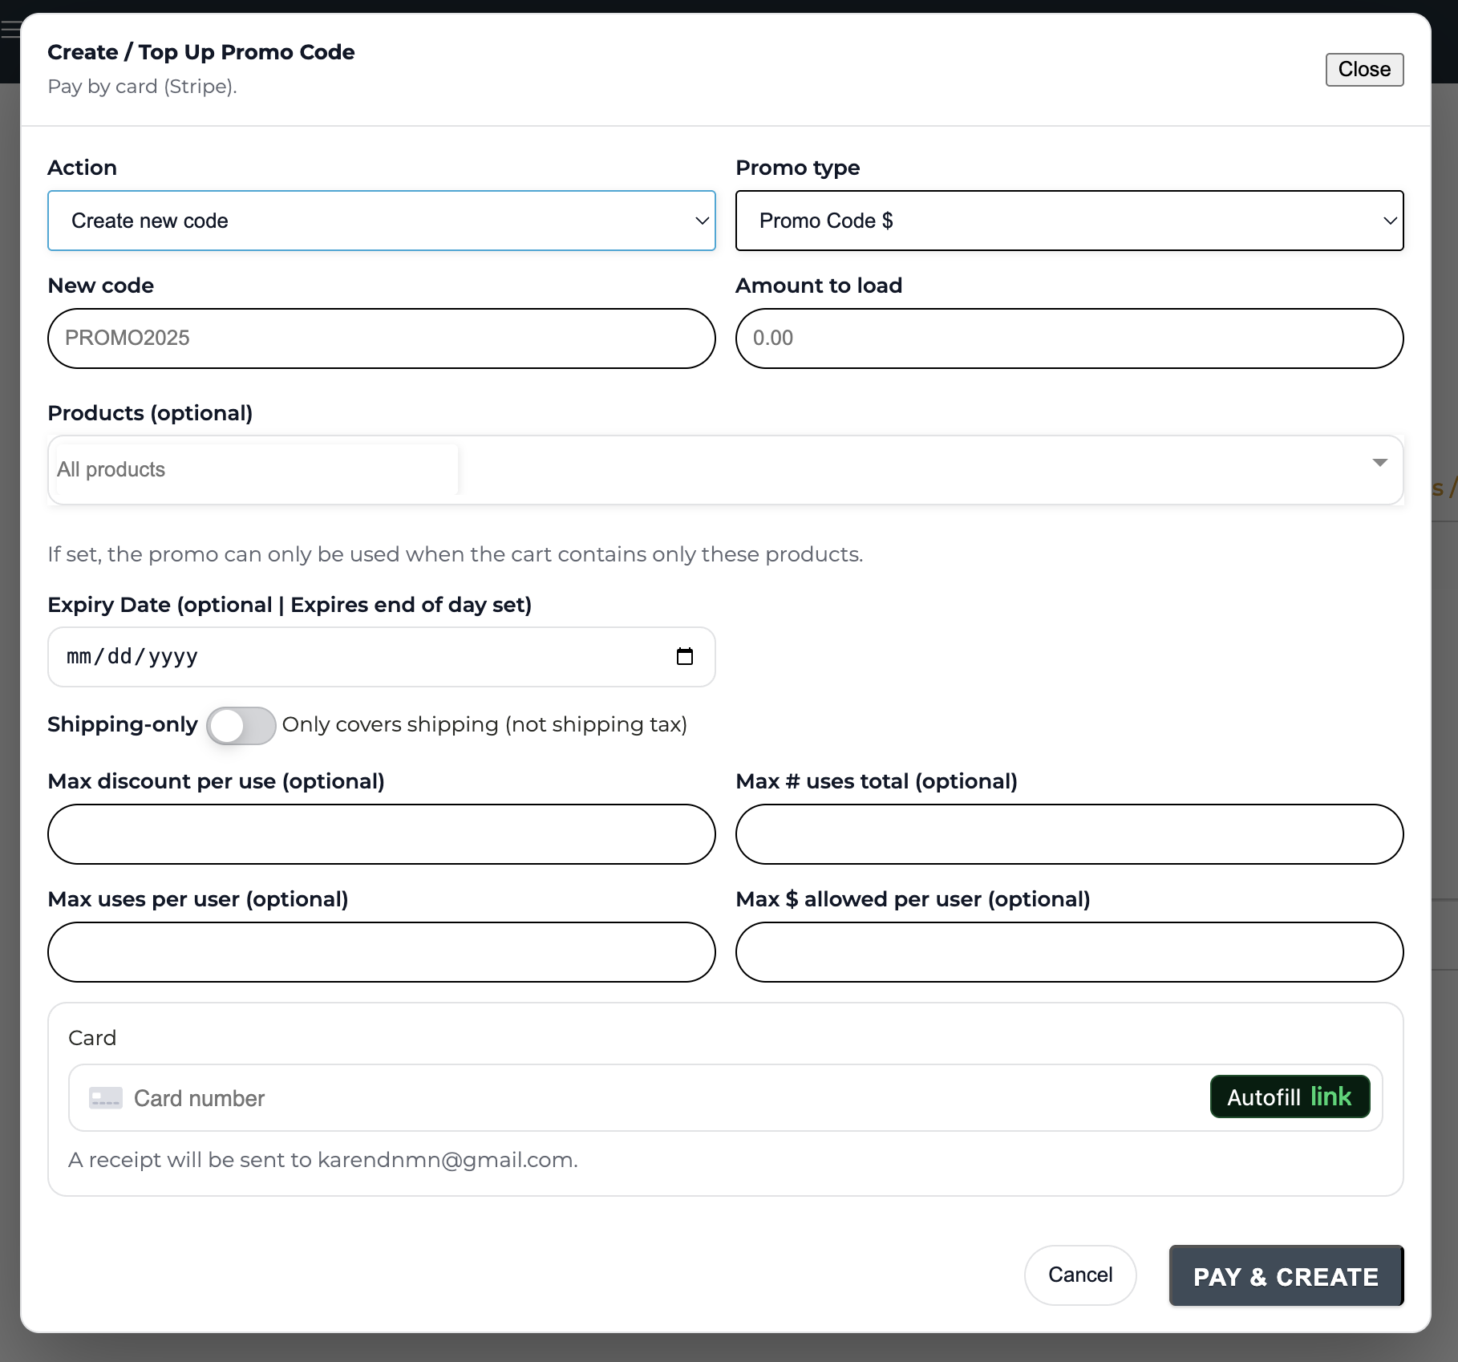Click the hamburger menu icon behind the dialog
This screenshot has width=1458, height=1362.
coord(10,31)
